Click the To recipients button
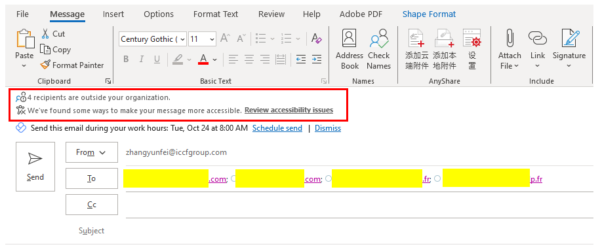Image resolution: width=600 pixels, height=251 pixels. (91, 178)
